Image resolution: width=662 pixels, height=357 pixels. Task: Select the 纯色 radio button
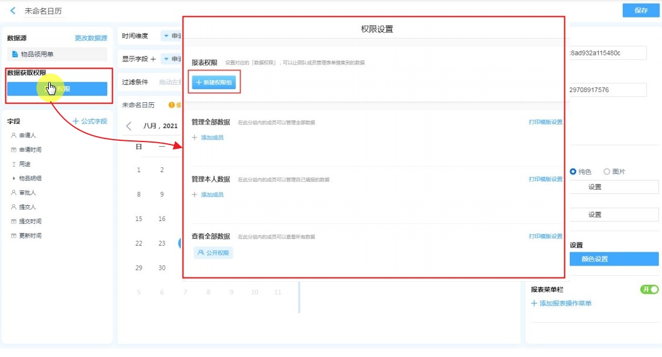click(573, 172)
